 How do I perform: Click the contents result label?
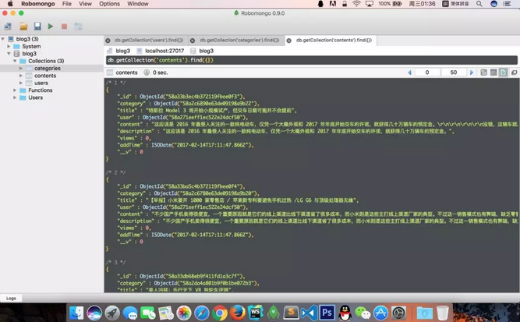point(126,73)
